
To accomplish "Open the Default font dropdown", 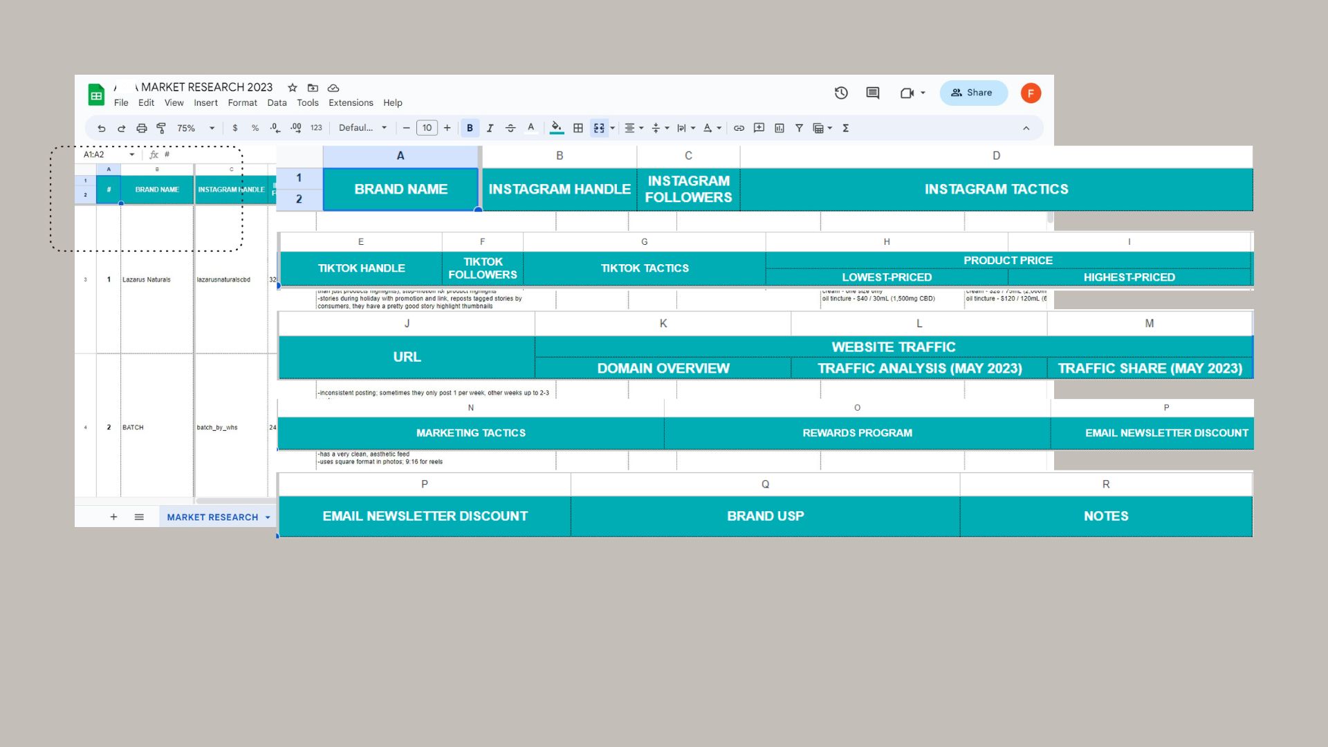I will pyautogui.click(x=362, y=128).
